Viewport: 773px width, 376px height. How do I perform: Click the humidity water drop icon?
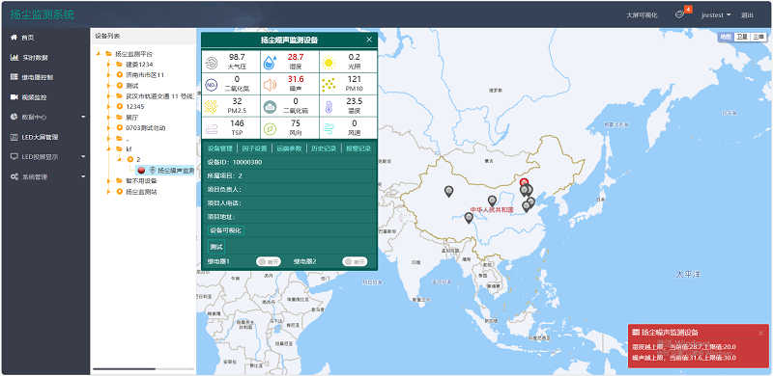coord(270,63)
